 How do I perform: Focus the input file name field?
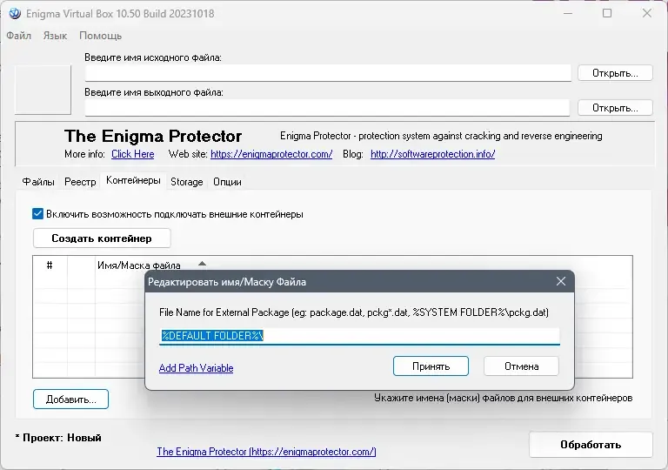point(328,73)
